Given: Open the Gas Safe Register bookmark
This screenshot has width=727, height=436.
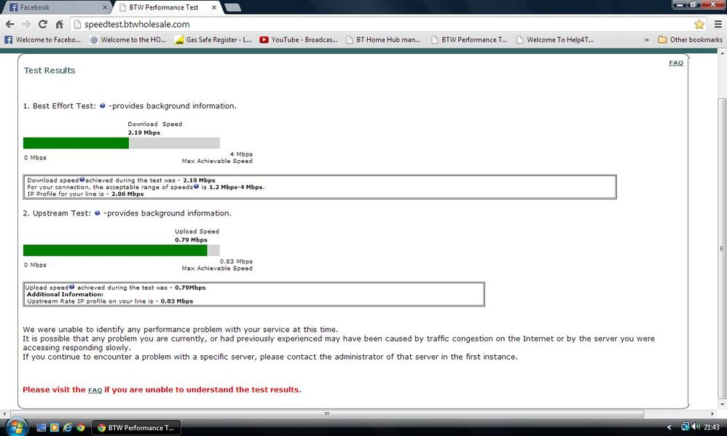Looking at the screenshot, I should (213, 40).
